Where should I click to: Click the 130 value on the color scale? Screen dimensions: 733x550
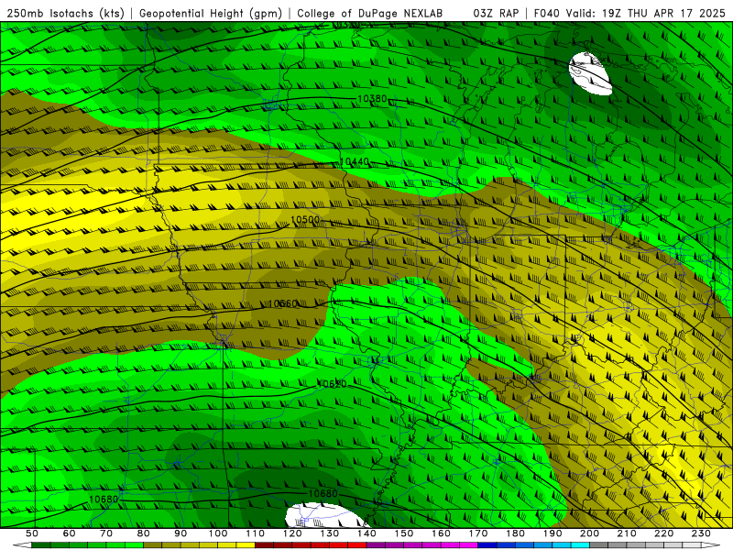click(x=330, y=533)
